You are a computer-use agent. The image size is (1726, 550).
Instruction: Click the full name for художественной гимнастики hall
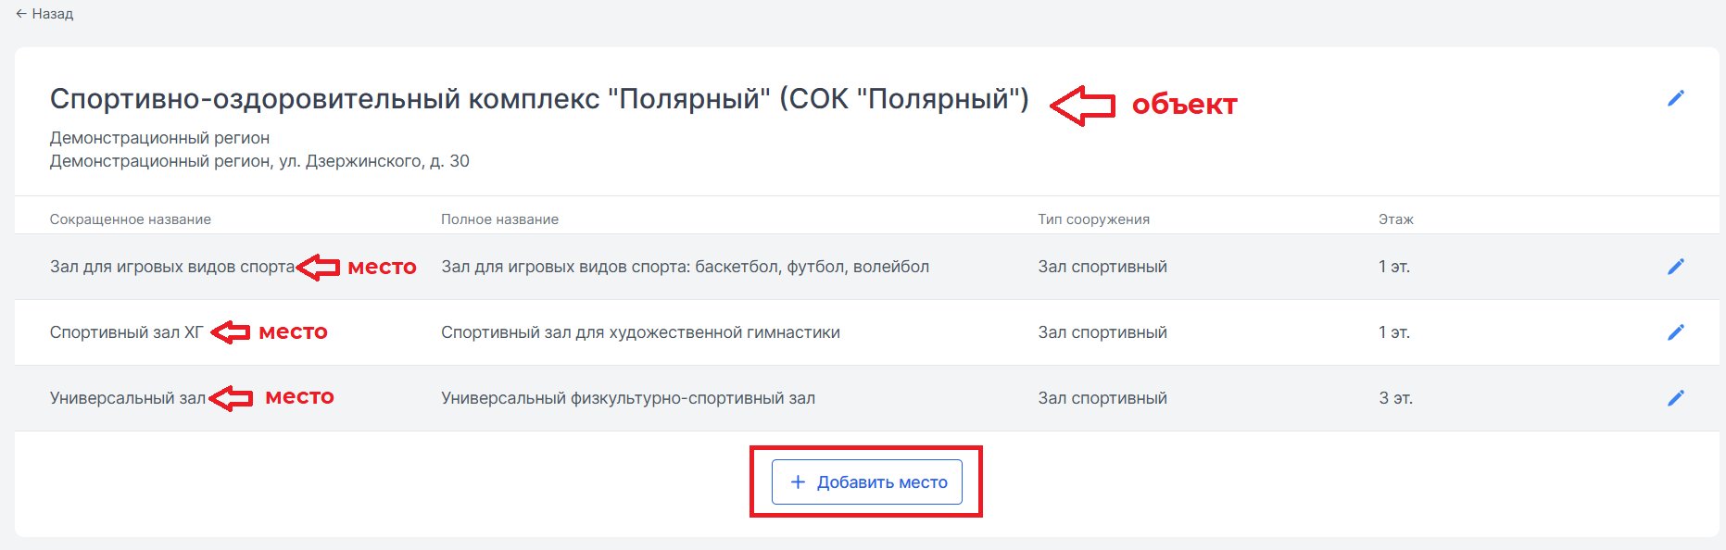640,332
